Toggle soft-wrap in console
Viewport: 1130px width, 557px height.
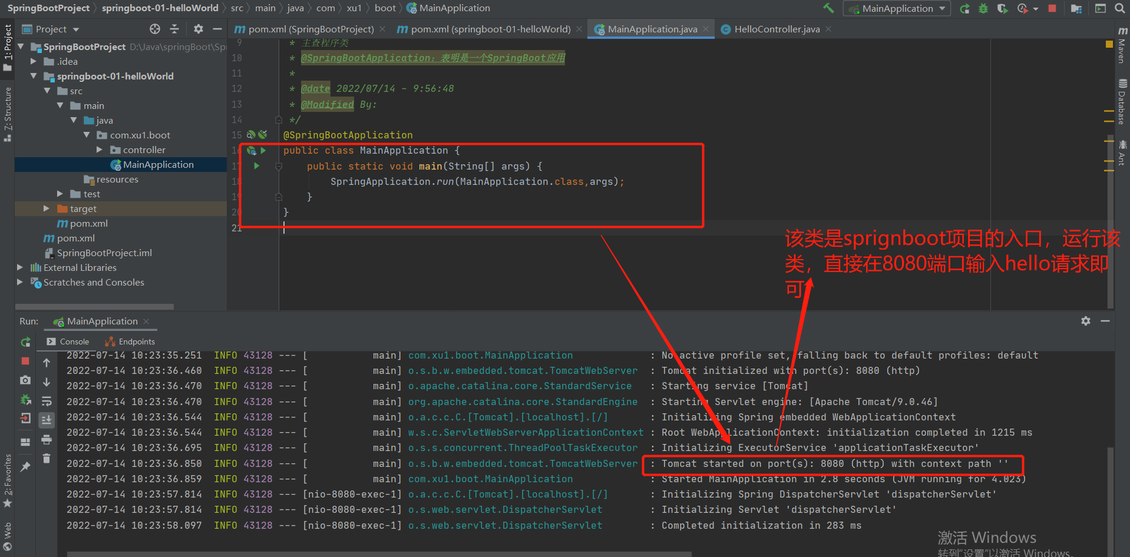[47, 402]
